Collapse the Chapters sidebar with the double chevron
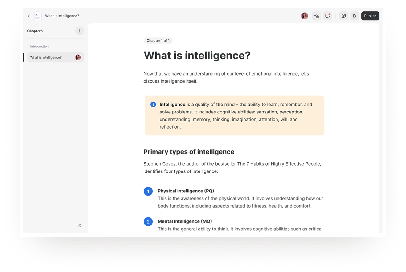The height and width of the screenshot is (272, 406). [x=79, y=225]
